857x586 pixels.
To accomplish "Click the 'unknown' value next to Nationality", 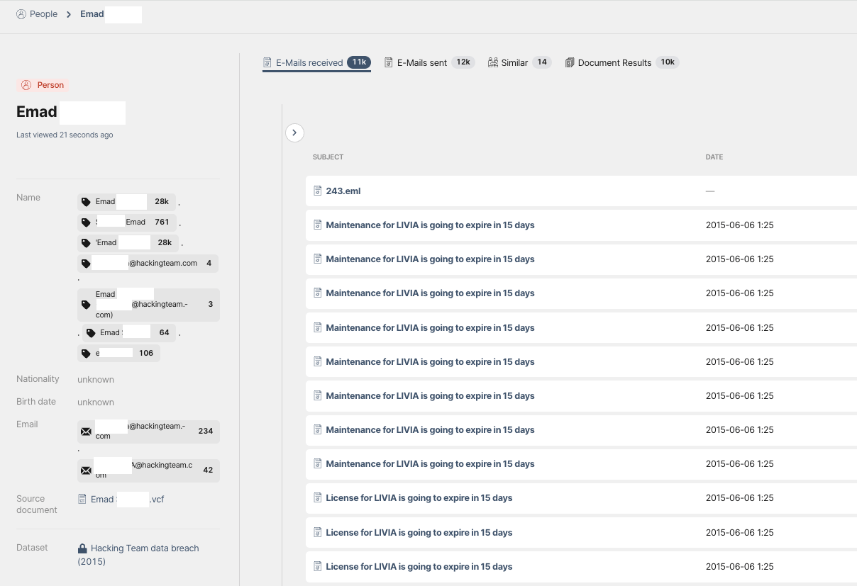I will pyautogui.click(x=96, y=380).
